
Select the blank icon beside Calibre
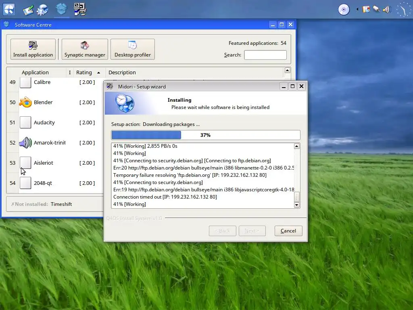tap(25, 82)
